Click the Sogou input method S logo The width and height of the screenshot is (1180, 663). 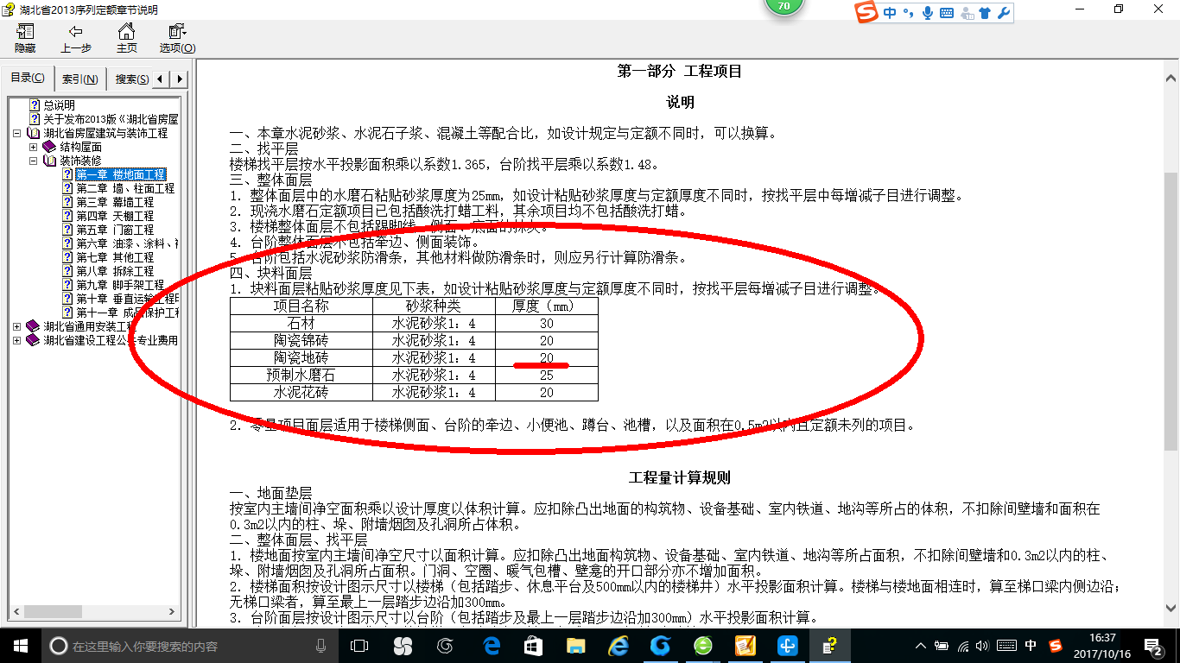coord(866,12)
